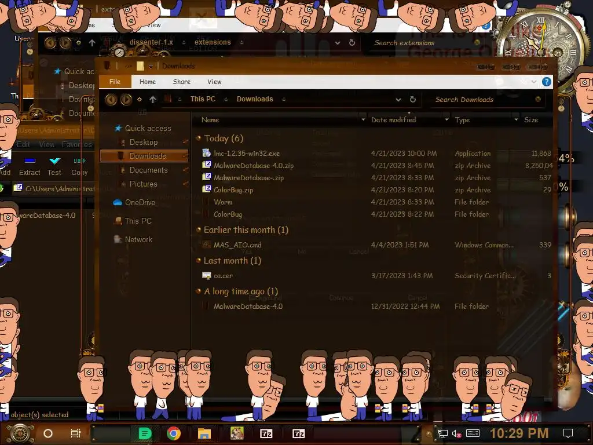Collapse the Today (6) group

pyautogui.click(x=198, y=138)
